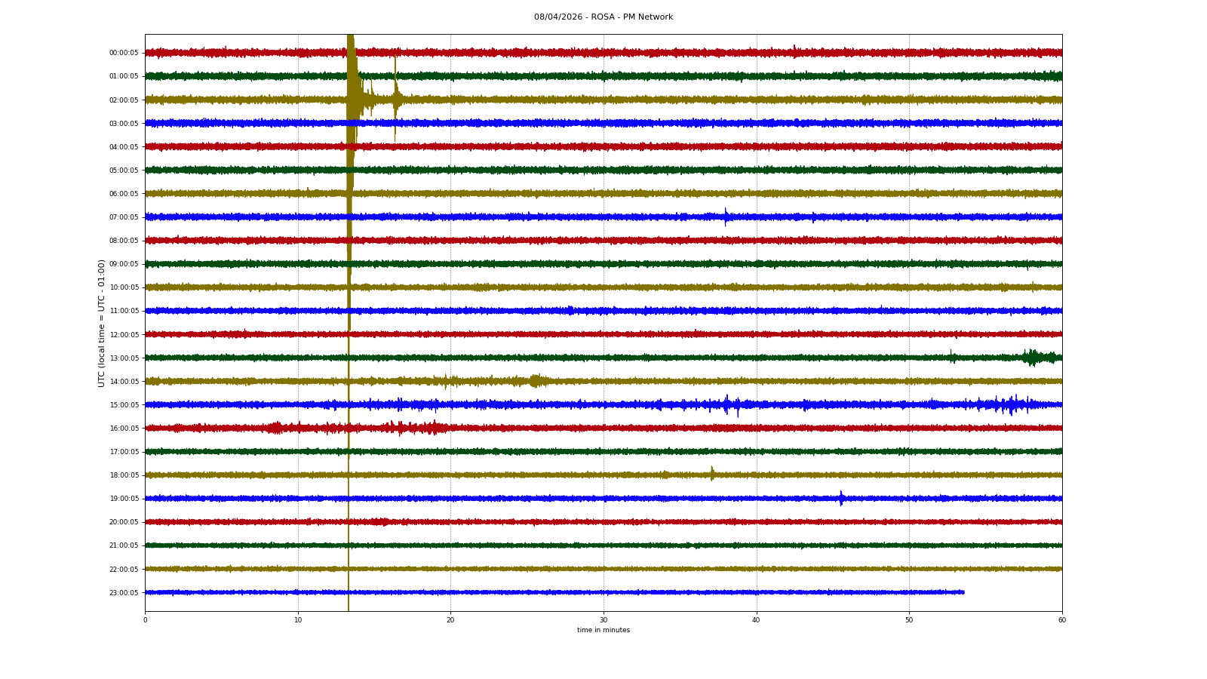Click the x-axis tick label 10
This screenshot has width=1207, height=679.
298,620
